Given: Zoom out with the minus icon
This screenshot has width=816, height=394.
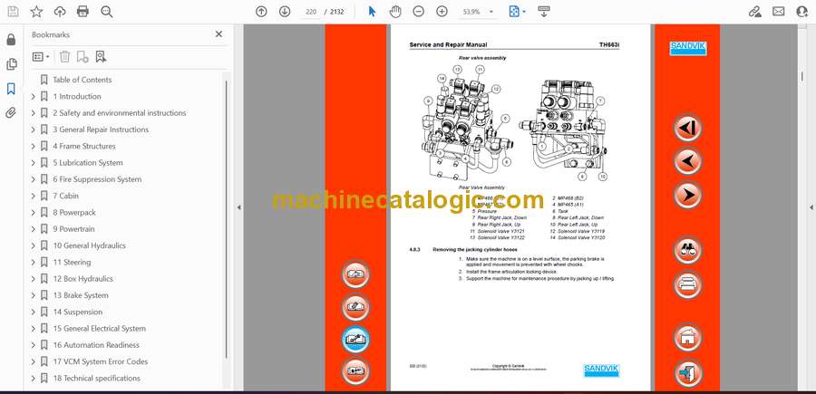Looking at the screenshot, I should point(418,12).
